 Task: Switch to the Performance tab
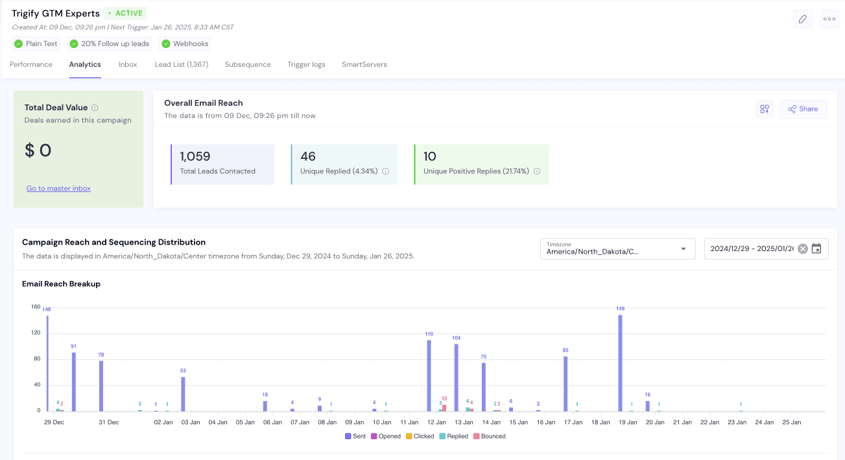click(x=31, y=64)
